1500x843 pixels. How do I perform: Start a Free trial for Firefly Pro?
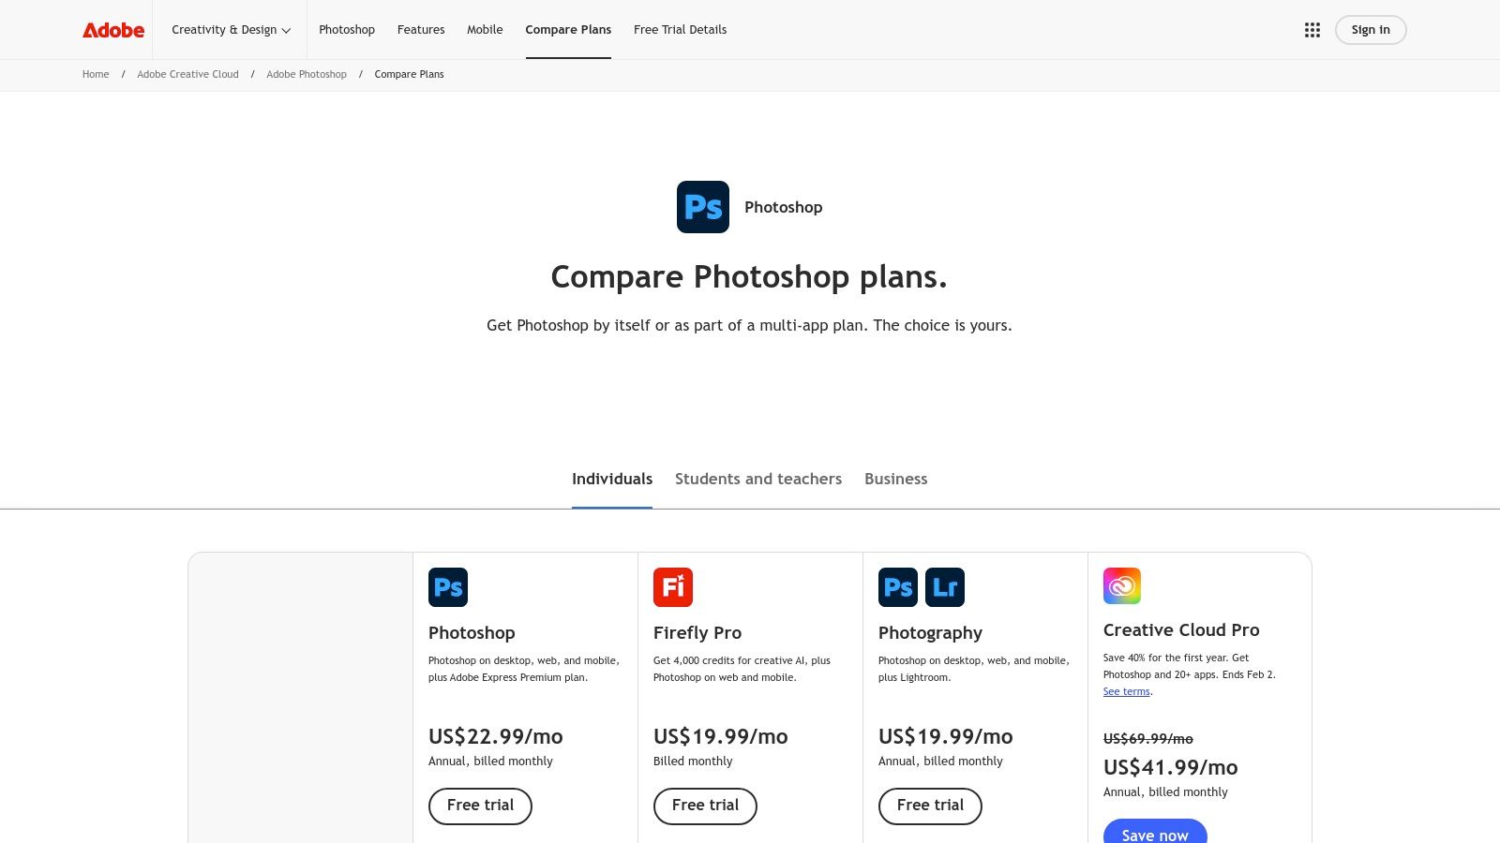click(705, 806)
